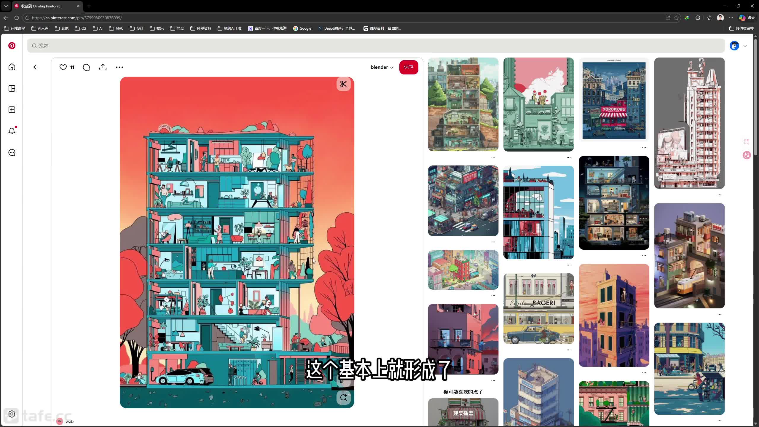Click the 搜索 search input field
The image size is (759, 427).
pyautogui.click(x=376, y=45)
